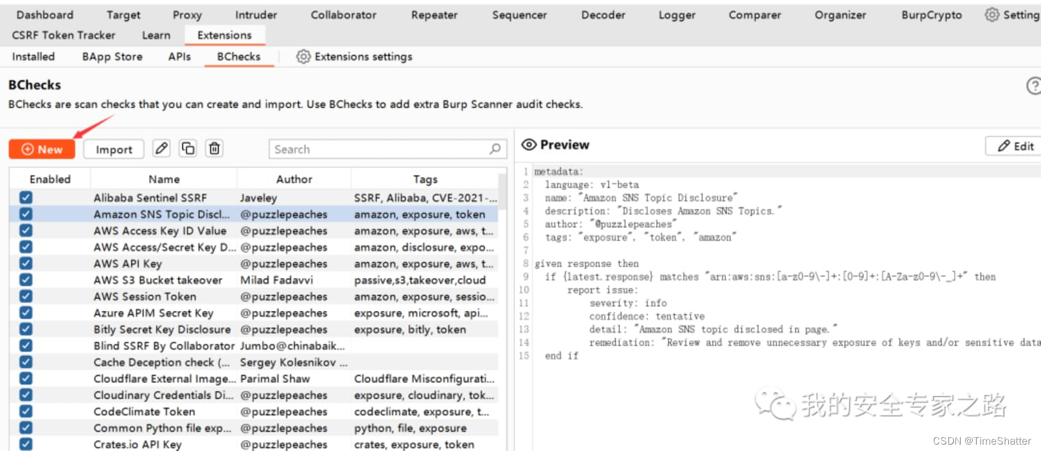Uncheck Alibaba Sentinel SSRF enabled box
This screenshot has height=451, width=1041.
[26, 197]
